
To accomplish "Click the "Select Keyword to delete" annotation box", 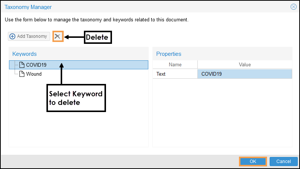I will [x=76, y=98].
